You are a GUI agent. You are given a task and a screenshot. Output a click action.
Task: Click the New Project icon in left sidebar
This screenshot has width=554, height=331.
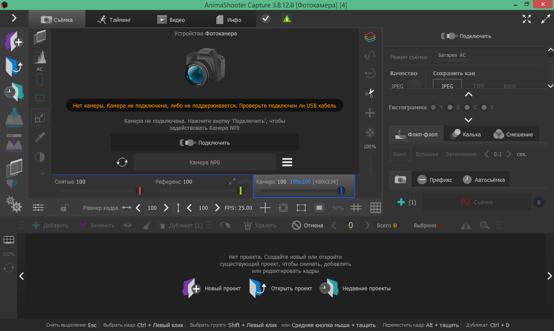[x=14, y=41]
